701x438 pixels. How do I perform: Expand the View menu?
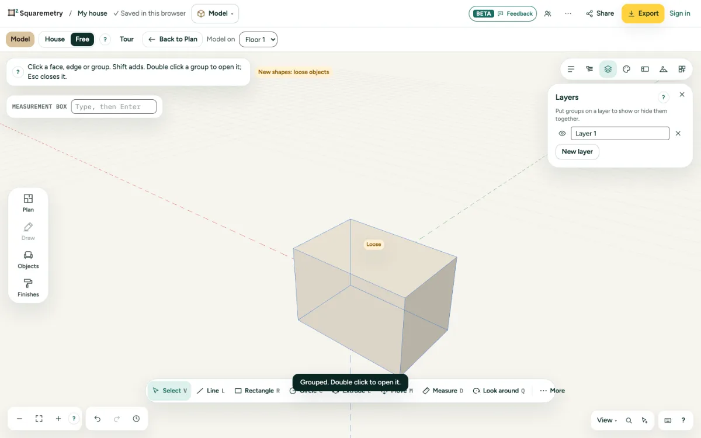coord(607,420)
